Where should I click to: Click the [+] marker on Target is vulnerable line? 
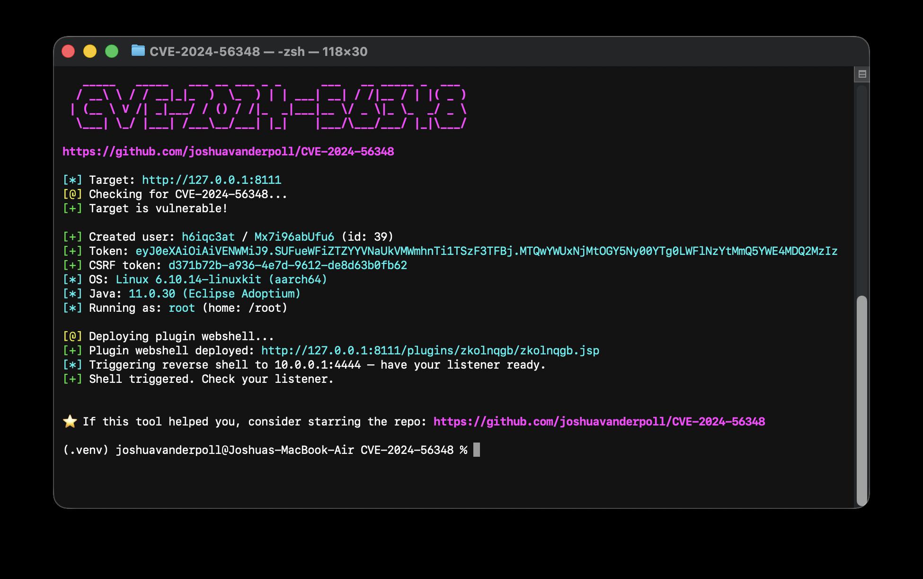[x=72, y=208]
